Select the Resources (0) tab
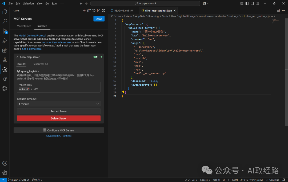 click(x=41, y=64)
